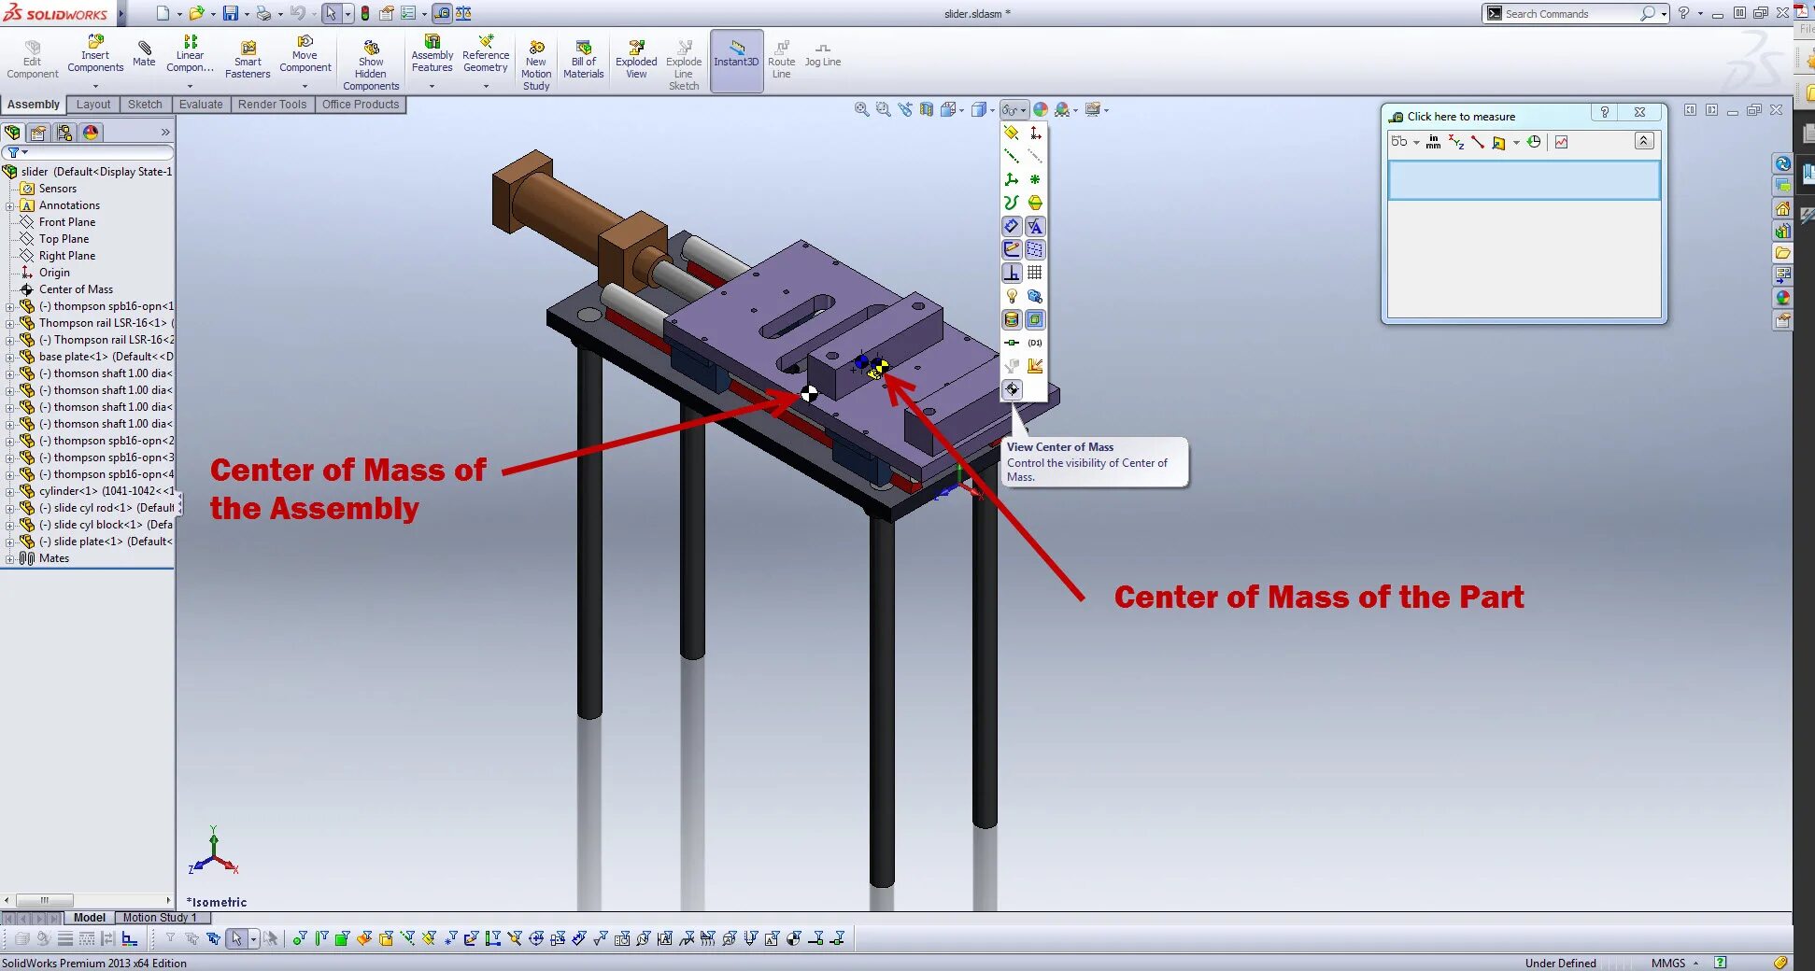
Task: Collapse the measure dialog with the chevron
Action: (x=1644, y=141)
